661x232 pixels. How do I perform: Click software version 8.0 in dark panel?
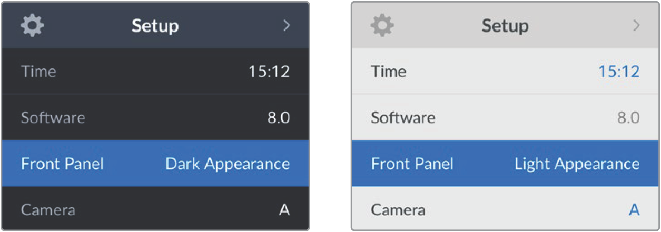click(x=278, y=117)
